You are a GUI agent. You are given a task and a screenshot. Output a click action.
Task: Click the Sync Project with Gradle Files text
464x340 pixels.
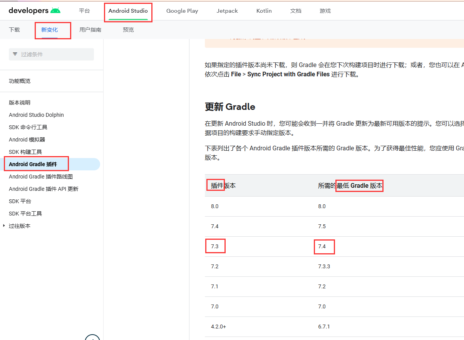[288, 74]
